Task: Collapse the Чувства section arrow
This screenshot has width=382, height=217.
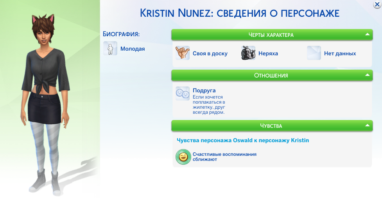Action: 367,125
